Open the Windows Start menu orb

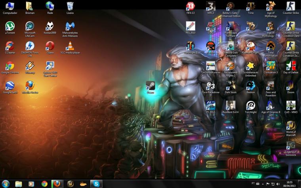tap(6, 184)
